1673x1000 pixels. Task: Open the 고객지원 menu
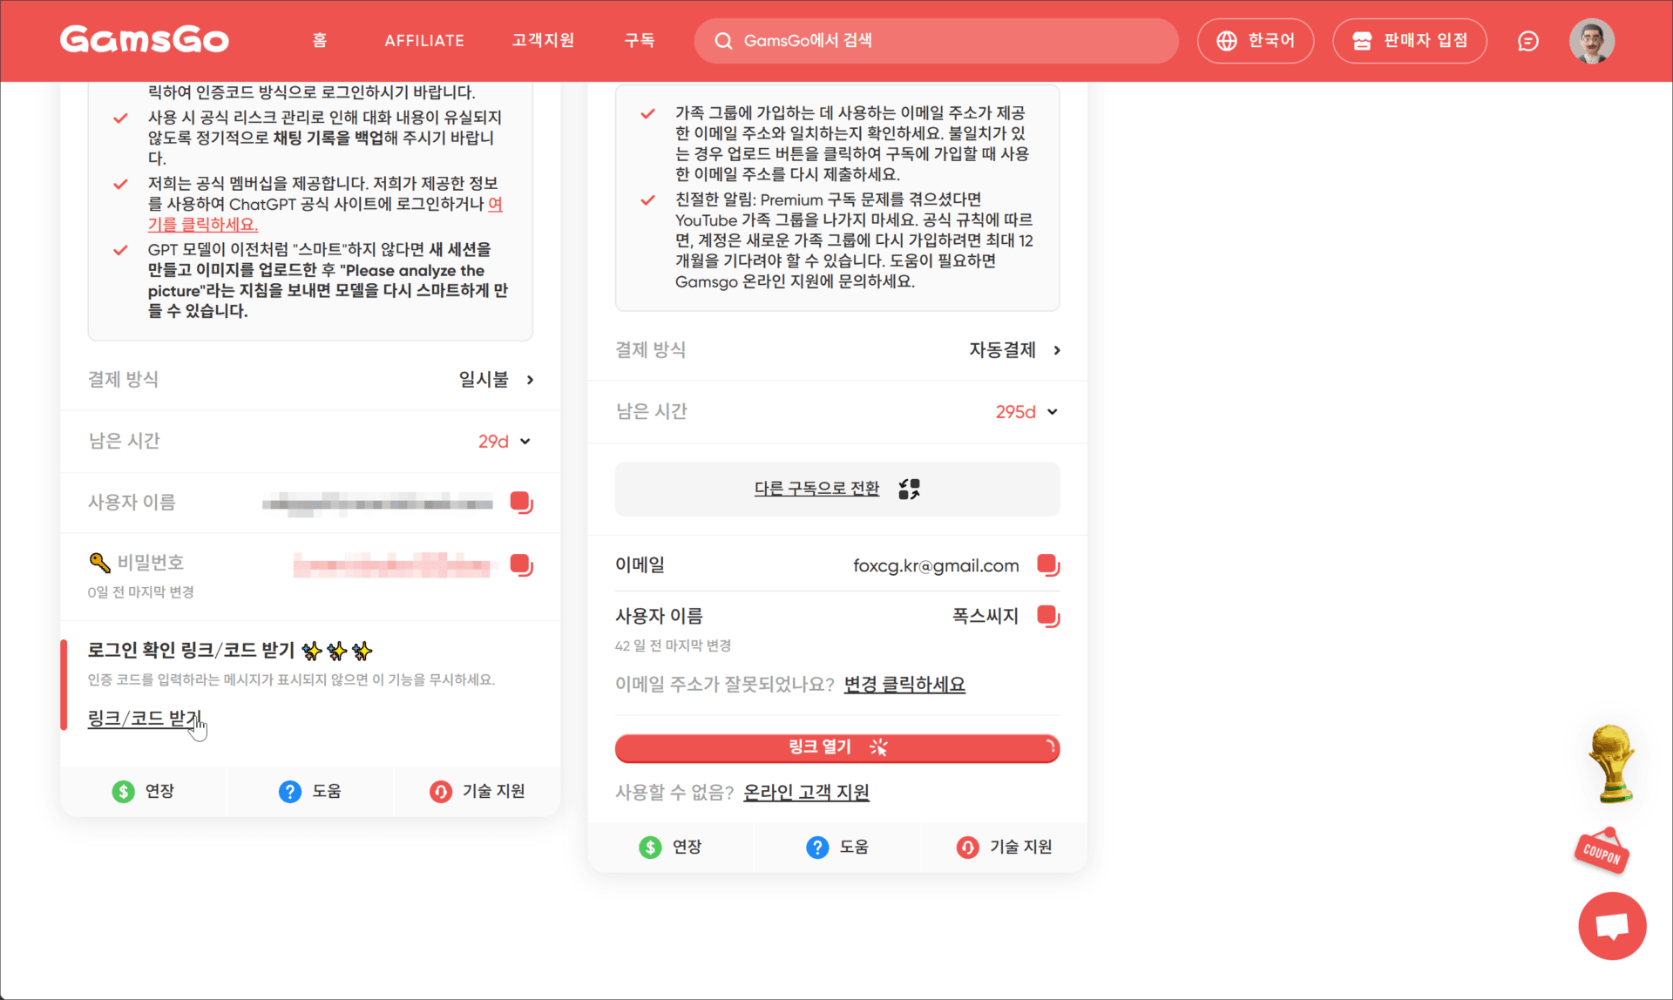tap(543, 40)
